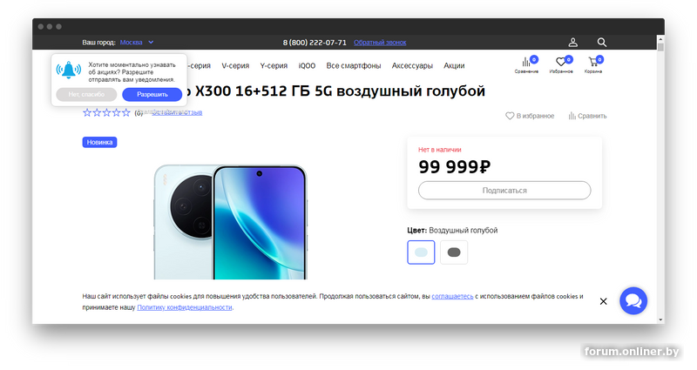Open Все смартфоны menu item
Image resolution: width=697 pixels, height=370 pixels.
[x=354, y=66]
